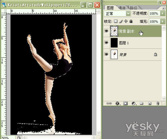The height and width of the screenshot is (139, 167).
Task: Click the 图层 1 black thumbnail
Action: click(114, 43)
